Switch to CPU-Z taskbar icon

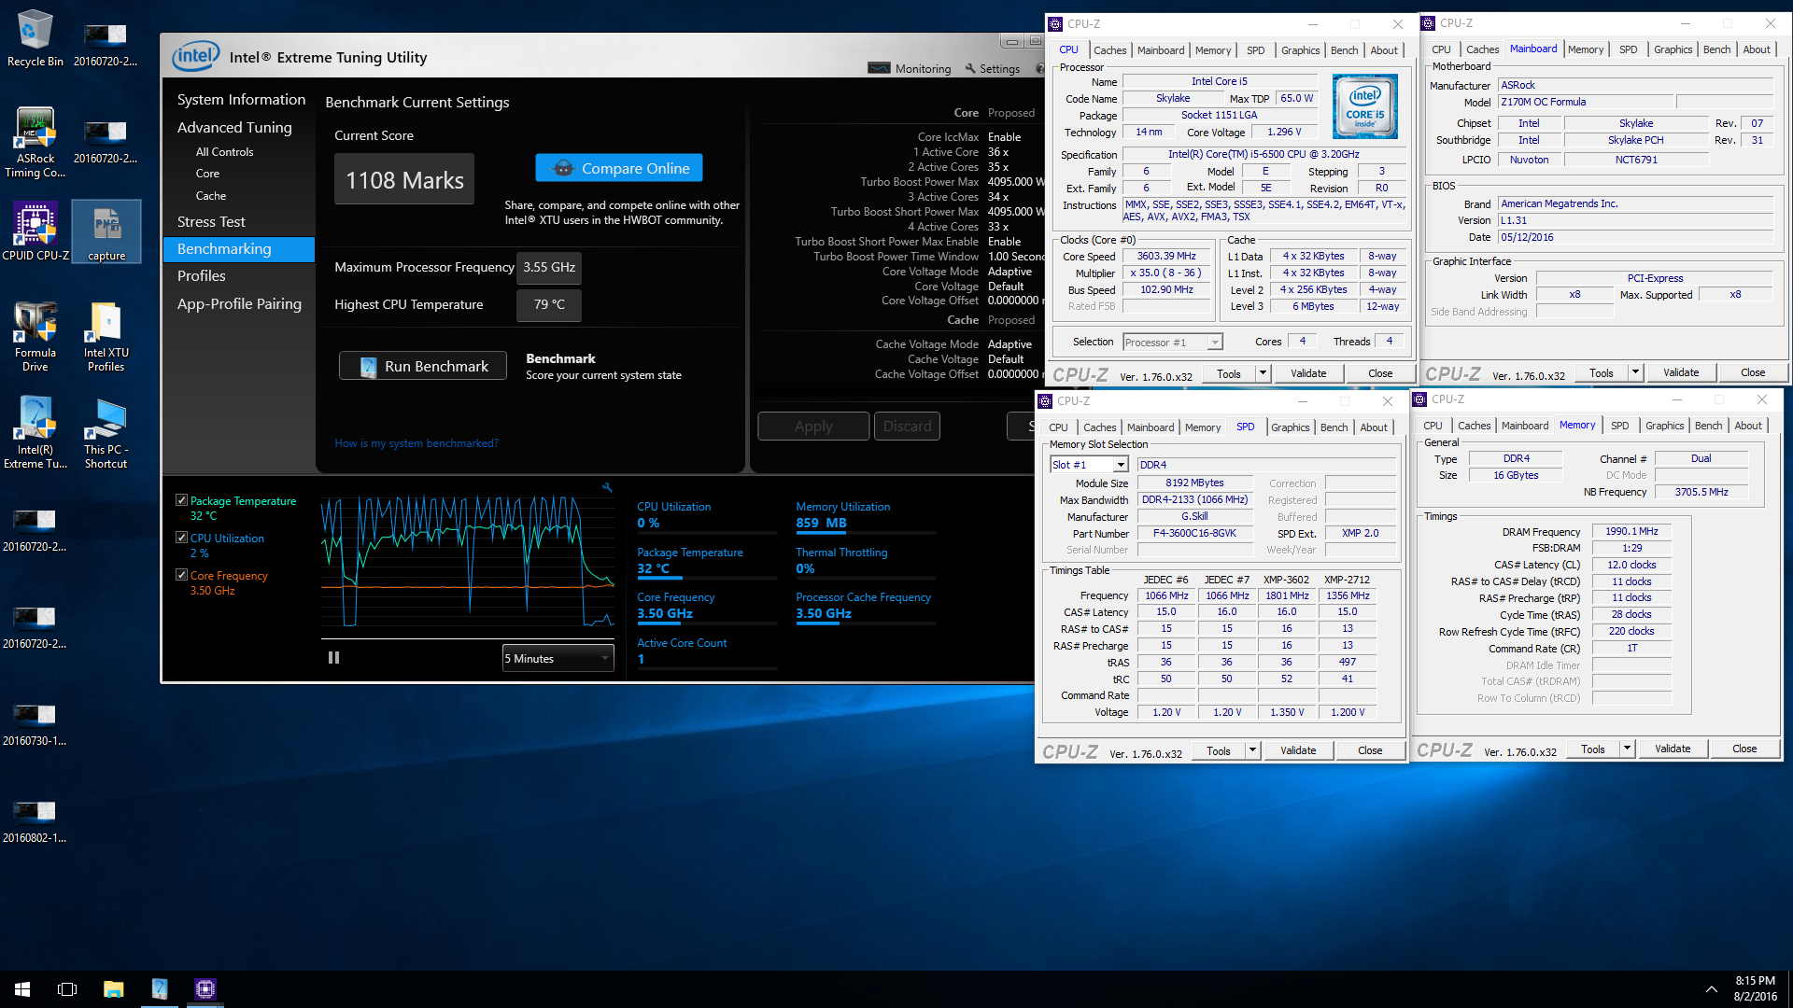tap(205, 989)
